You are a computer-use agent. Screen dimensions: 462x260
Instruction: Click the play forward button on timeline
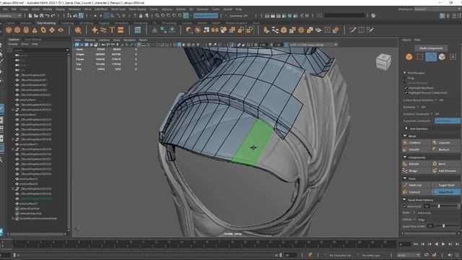point(443,244)
